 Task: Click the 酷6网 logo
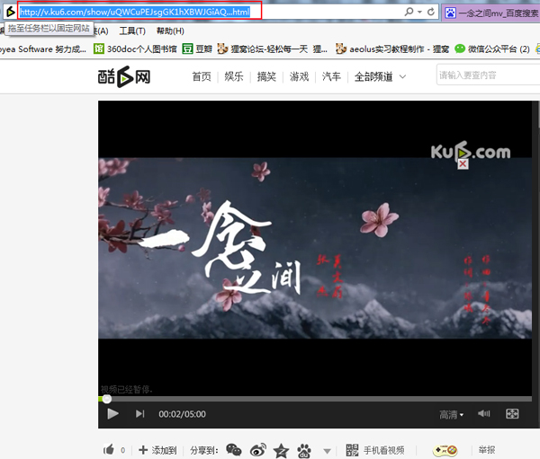pos(124,76)
